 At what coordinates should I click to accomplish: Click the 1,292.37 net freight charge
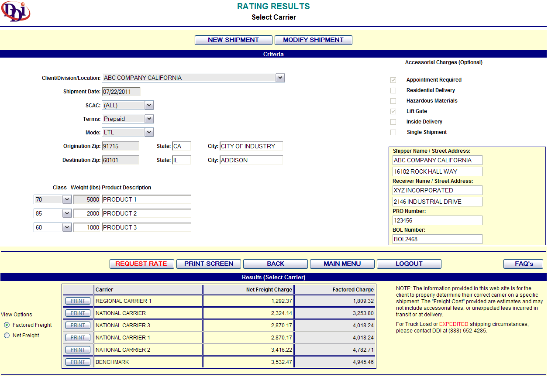click(x=281, y=301)
